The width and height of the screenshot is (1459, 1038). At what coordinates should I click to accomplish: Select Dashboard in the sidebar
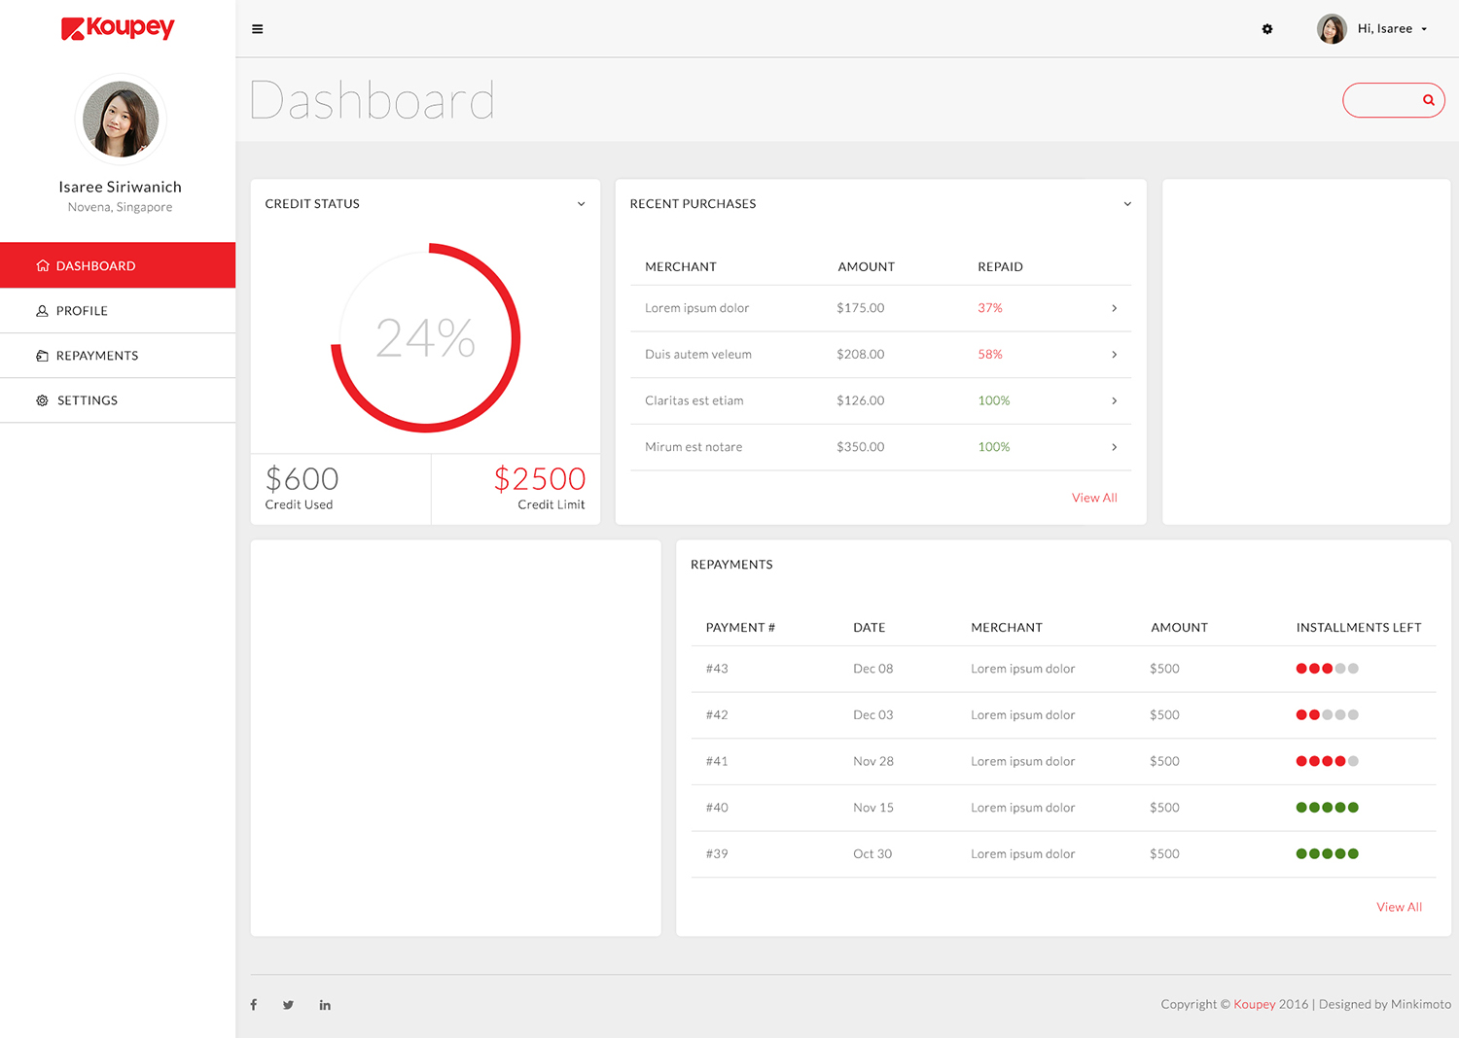(x=118, y=265)
